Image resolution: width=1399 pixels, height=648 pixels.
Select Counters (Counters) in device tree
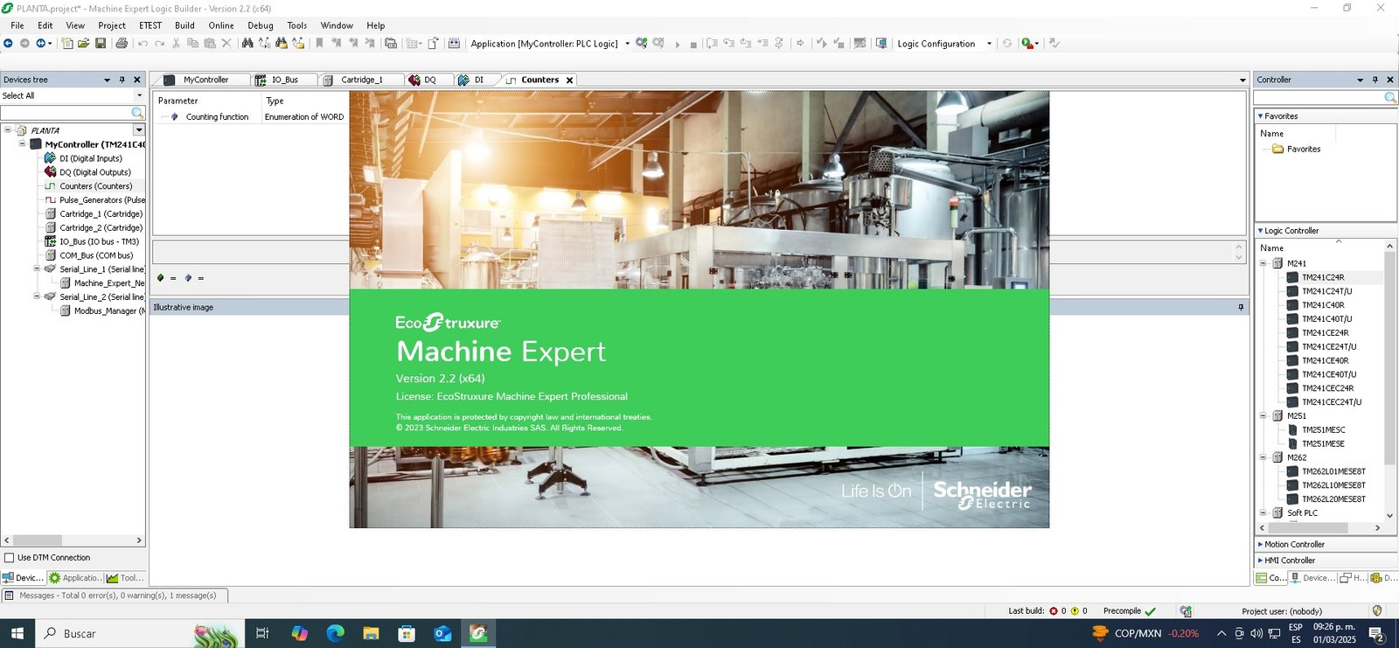tap(96, 186)
